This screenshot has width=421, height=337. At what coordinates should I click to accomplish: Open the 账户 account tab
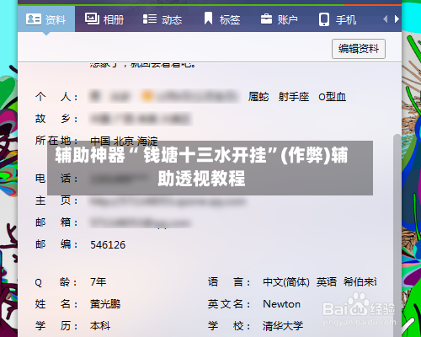[279, 19]
